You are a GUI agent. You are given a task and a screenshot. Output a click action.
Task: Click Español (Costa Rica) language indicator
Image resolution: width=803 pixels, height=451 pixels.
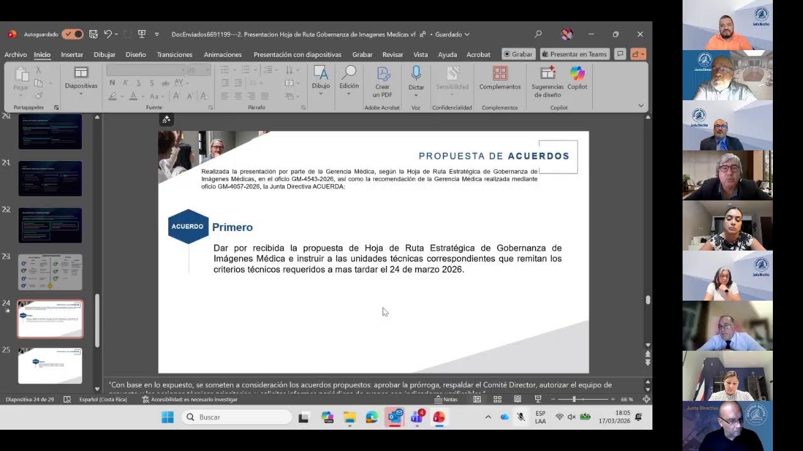click(103, 399)
